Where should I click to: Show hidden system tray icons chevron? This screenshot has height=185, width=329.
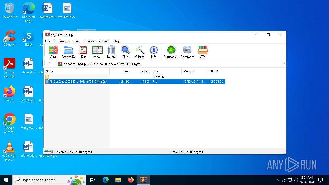pos(277,180)
